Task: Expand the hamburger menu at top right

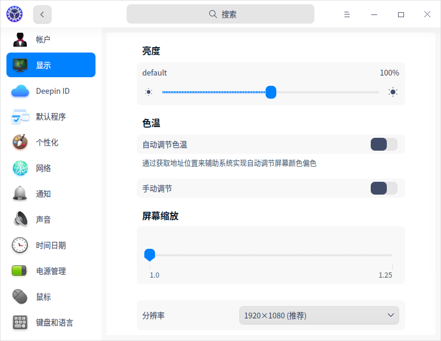Action: pos(347,14)
